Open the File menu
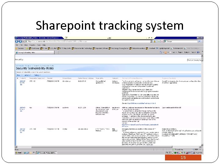220x165 pixels. coord(17,45)
